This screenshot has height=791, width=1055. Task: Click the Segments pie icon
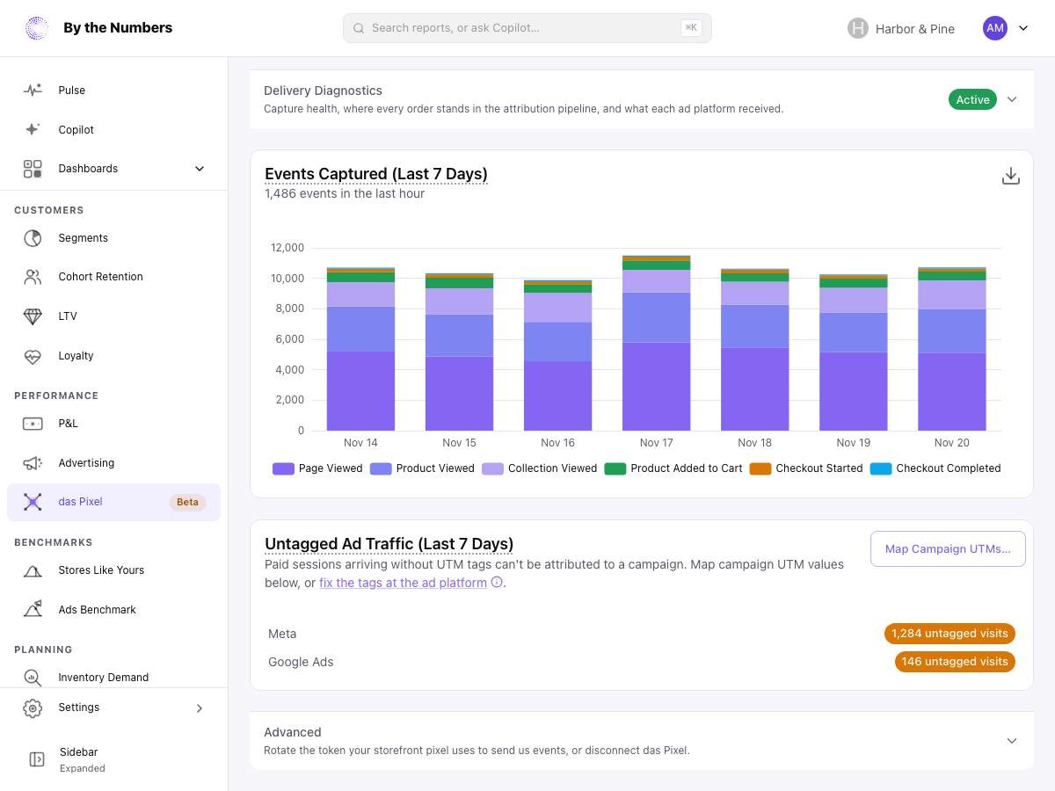click(33, 238)
